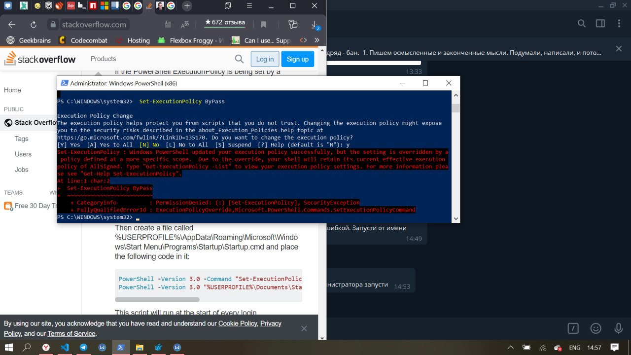Click PowerShell scrollbar down arrow
The height and width of the screenshot is (355, 631).
pyautogui.click(x=456, y=218)
